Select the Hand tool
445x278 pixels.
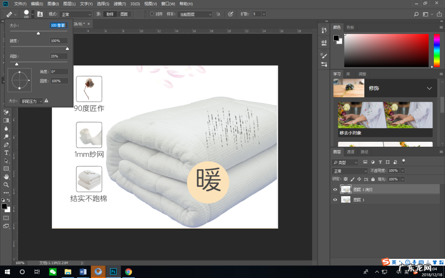(6, 177)
